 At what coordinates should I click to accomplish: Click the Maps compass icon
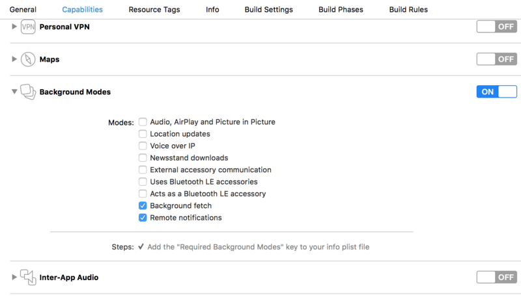pyautogui.click(x=27, y=59)
